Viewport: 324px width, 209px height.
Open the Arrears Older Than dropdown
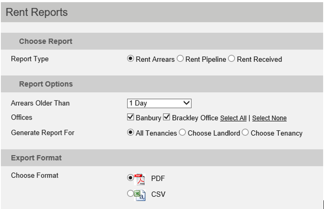pyautogui.click(x=159, y=103)
